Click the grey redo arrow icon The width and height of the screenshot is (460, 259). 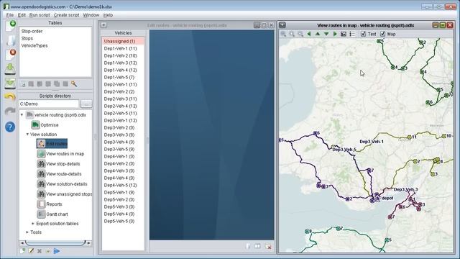click(10, 112)
